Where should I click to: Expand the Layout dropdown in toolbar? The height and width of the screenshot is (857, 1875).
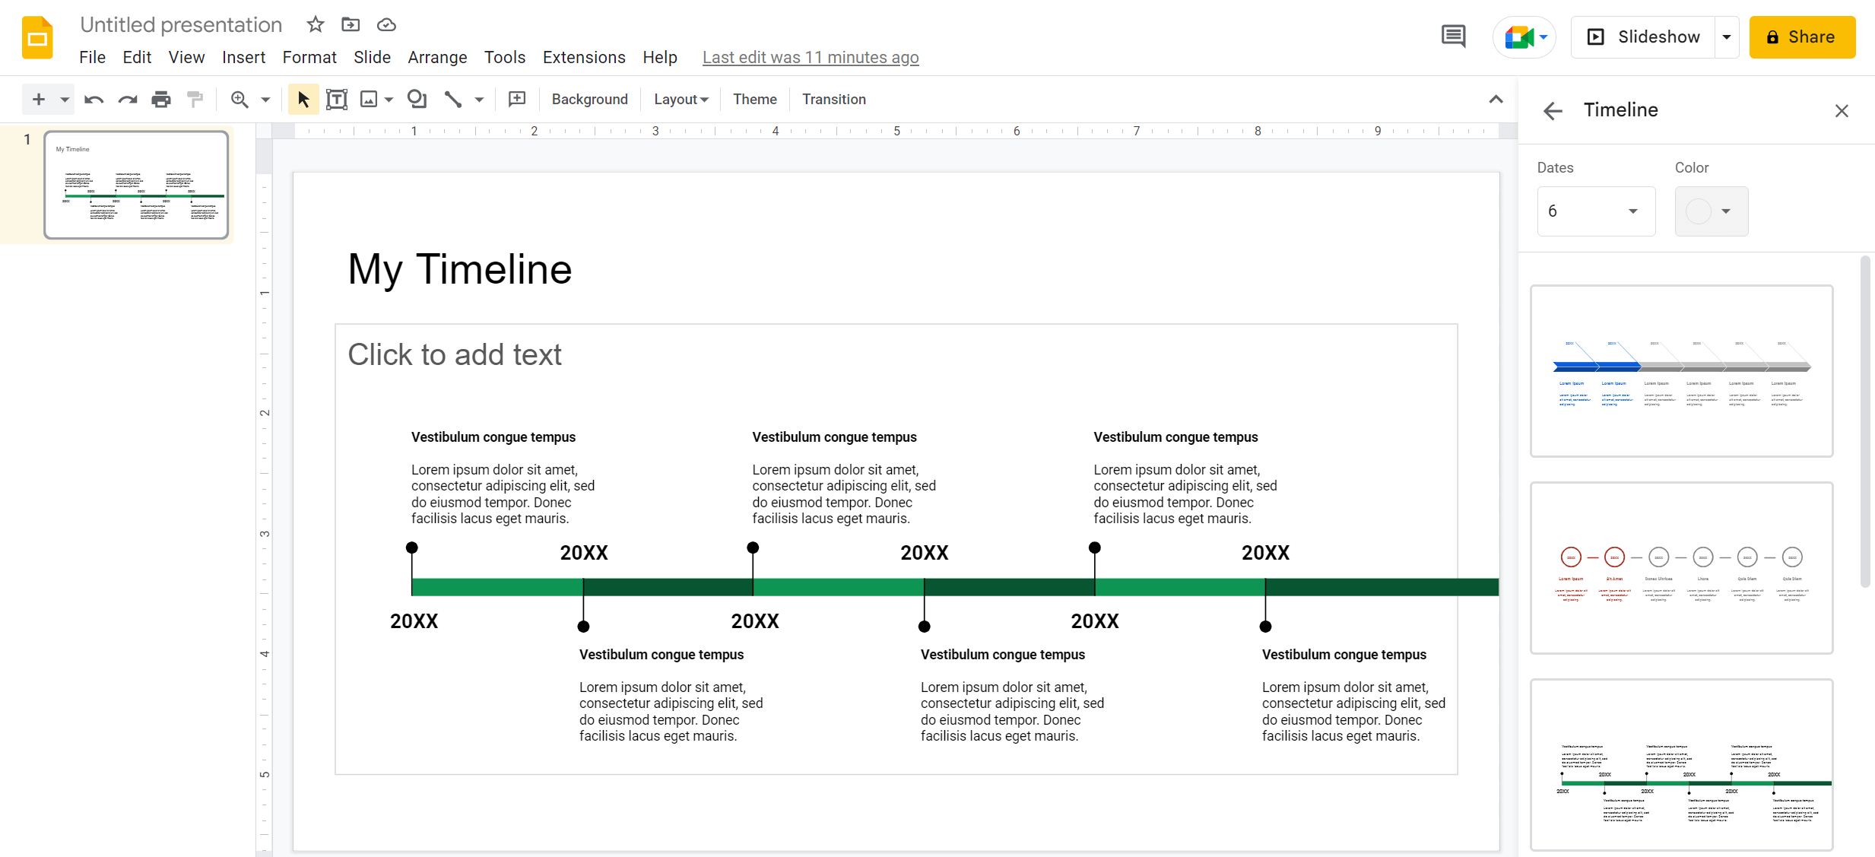681,99
